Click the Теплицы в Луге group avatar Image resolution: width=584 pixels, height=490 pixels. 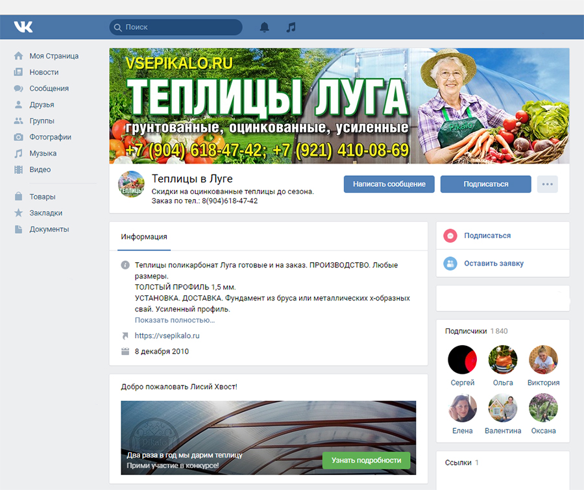[131, 184]
